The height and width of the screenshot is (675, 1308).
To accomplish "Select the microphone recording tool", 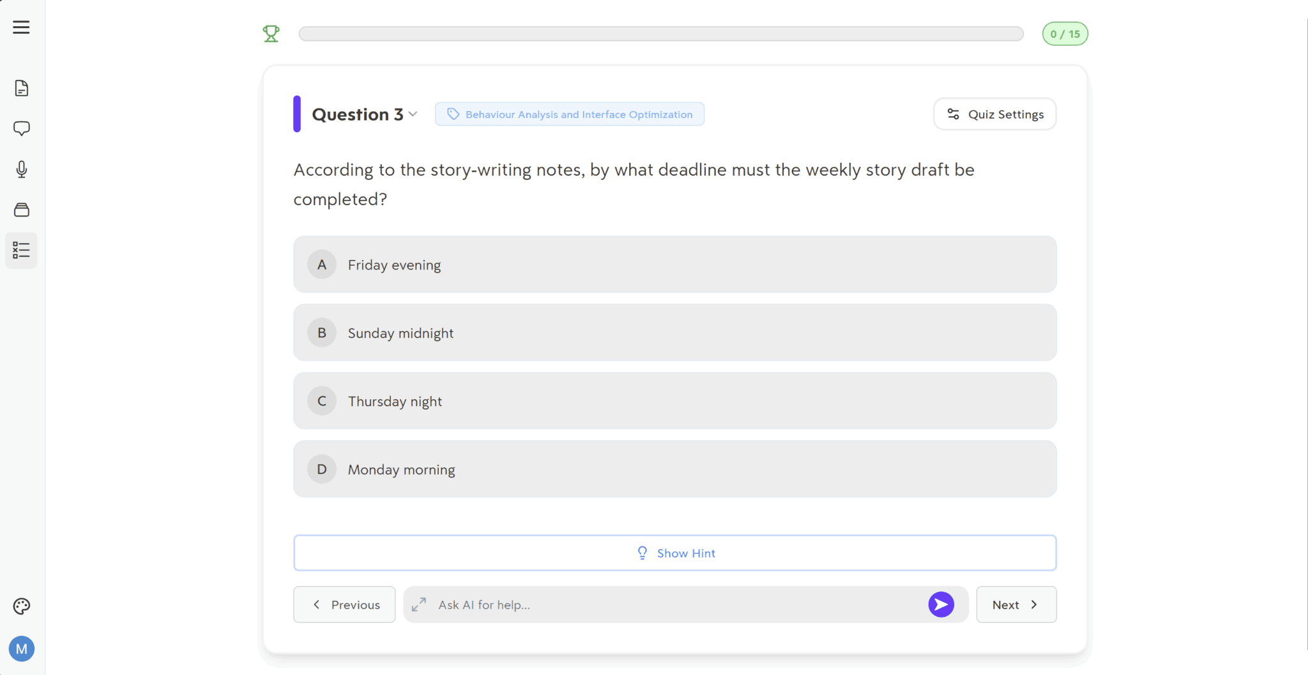I will click(22, 169).
